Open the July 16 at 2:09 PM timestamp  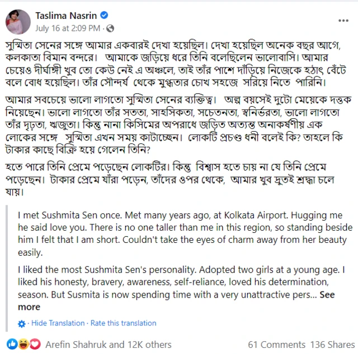pos(68,27)
